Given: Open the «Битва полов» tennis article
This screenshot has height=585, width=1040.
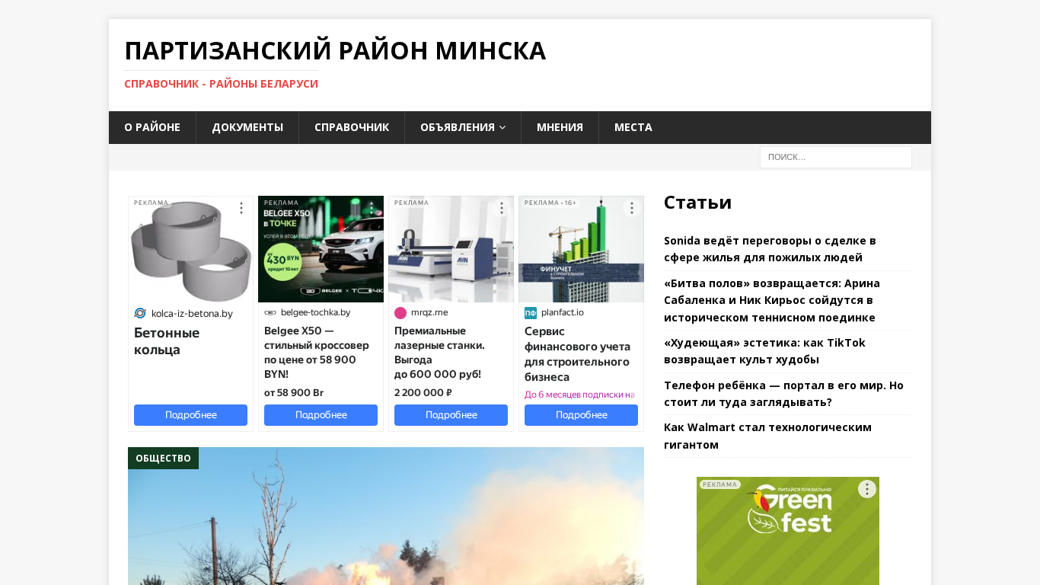Looking at the screenshot, I should coord(772,300).
